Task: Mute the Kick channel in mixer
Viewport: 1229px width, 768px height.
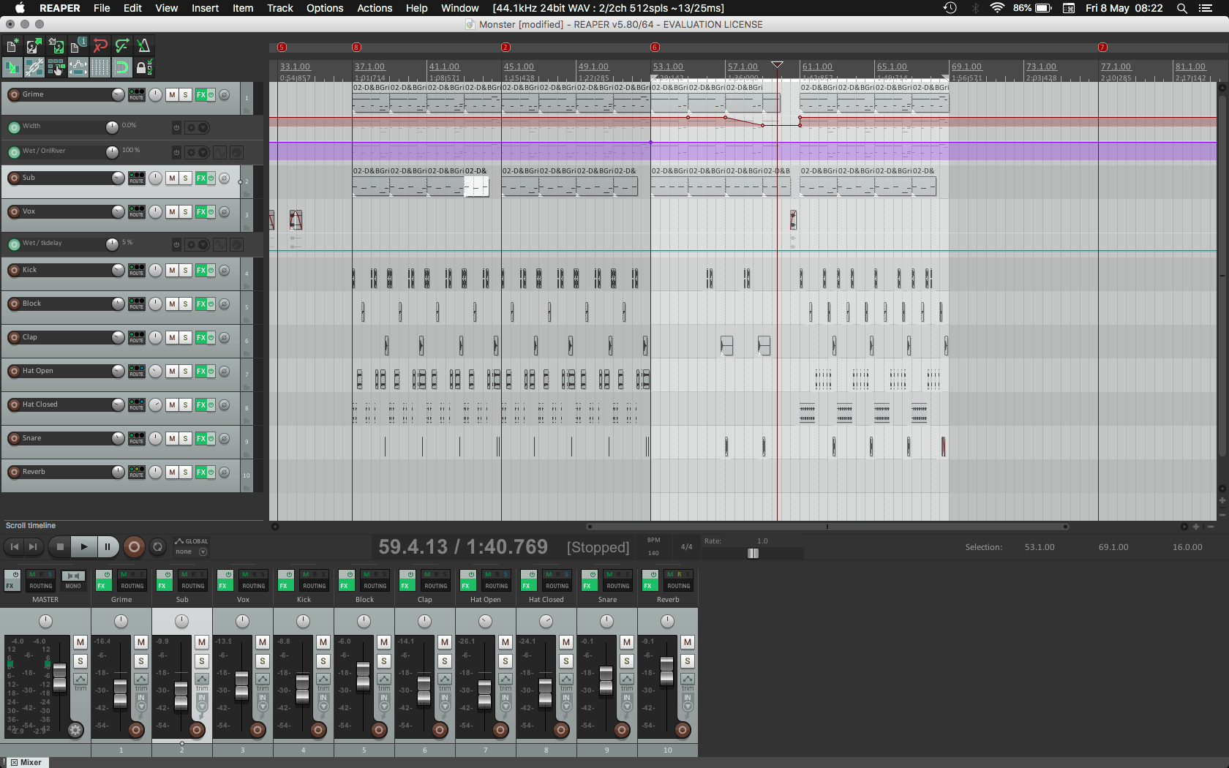Action: [x=323, y=642]
